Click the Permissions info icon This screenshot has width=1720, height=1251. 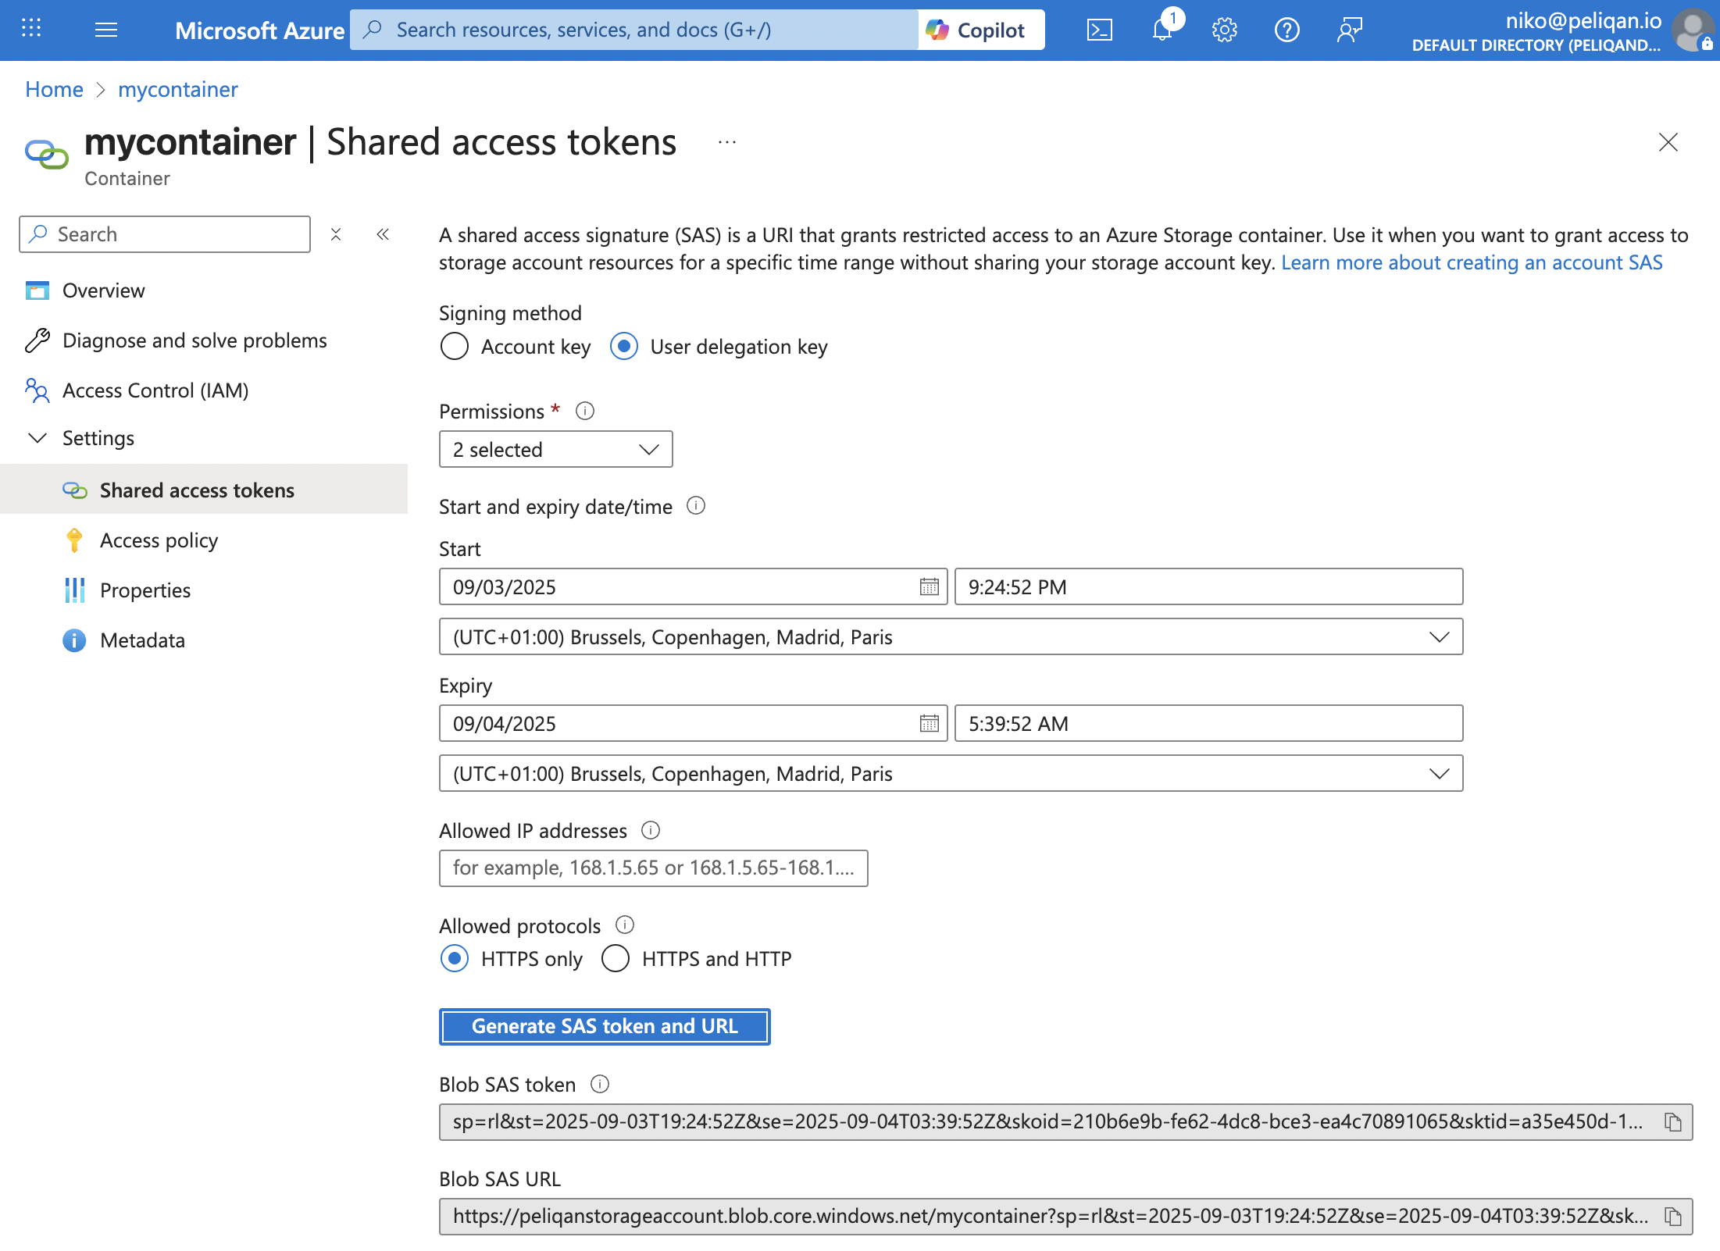585,411
